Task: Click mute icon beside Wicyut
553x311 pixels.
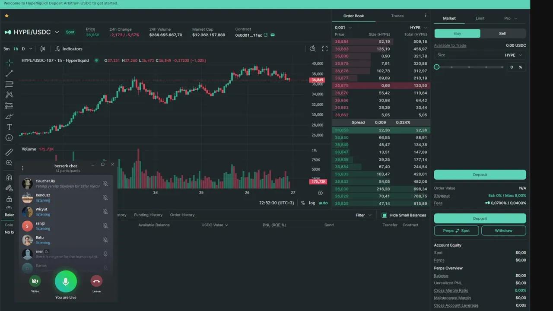Action: (x=105, y=212)
